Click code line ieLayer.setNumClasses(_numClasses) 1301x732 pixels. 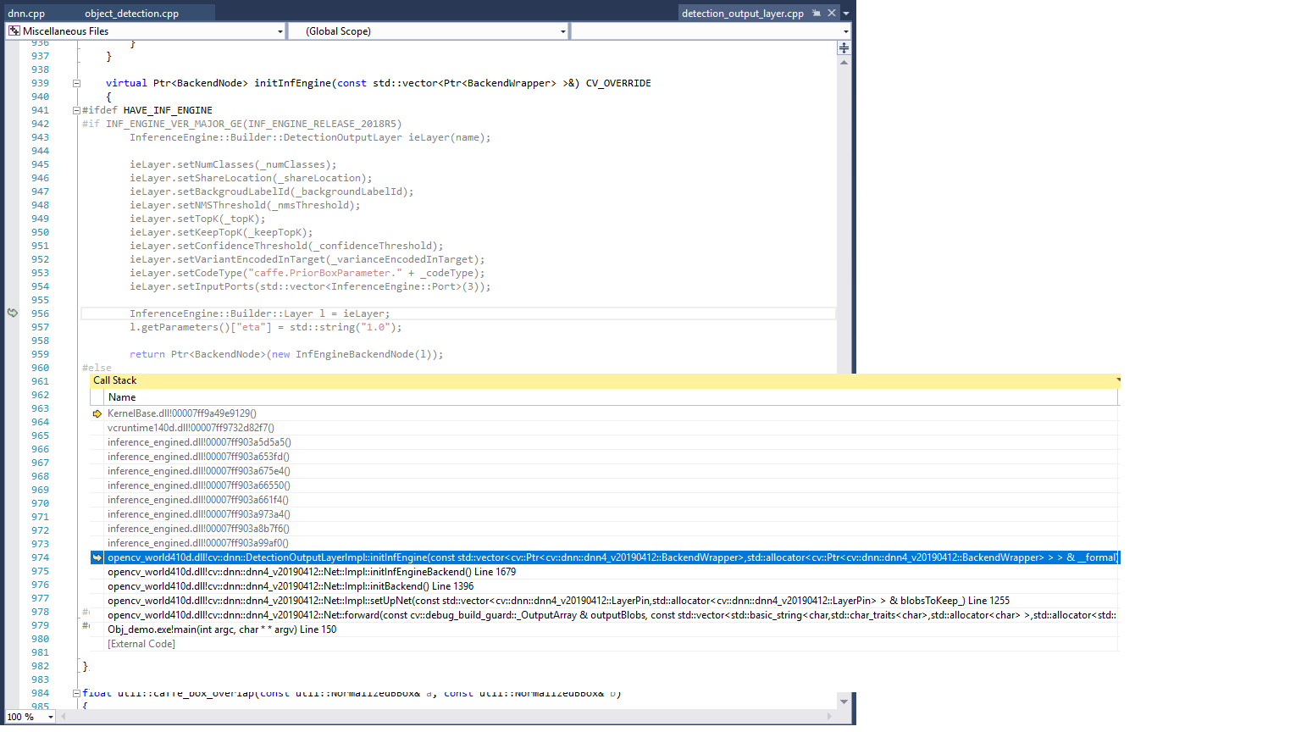click(233, 164)
